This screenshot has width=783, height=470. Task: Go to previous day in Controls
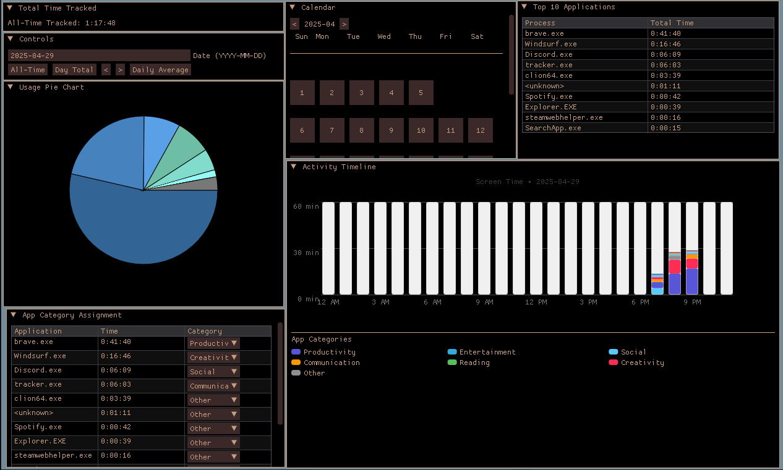[106, 70]
